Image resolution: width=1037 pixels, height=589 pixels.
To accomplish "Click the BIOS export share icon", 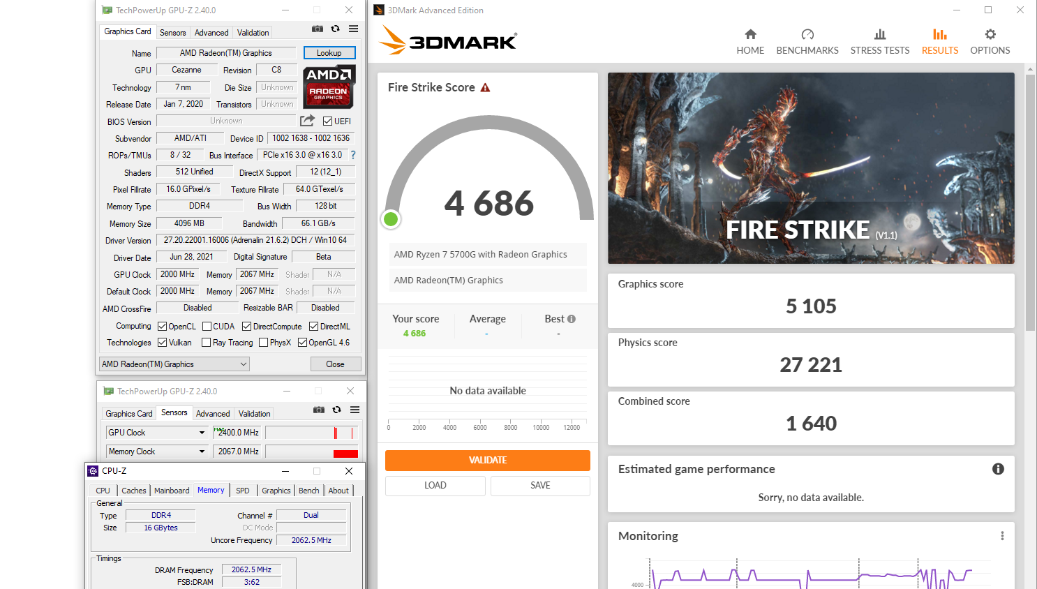I will (307, 121).
